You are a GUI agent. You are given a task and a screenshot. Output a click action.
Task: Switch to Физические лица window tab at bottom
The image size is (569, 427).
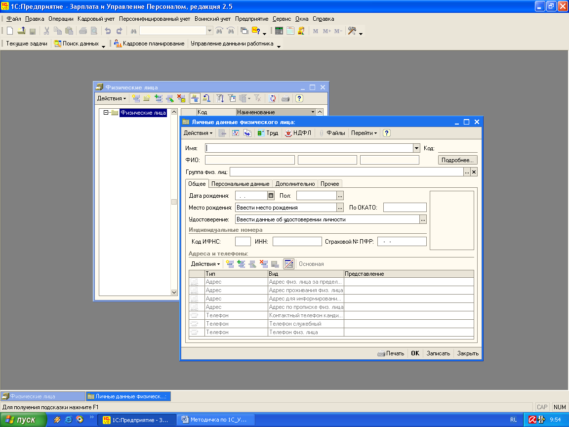click(43, 396)
